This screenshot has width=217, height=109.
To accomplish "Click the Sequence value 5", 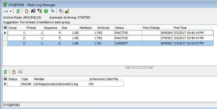I will 52,38.
